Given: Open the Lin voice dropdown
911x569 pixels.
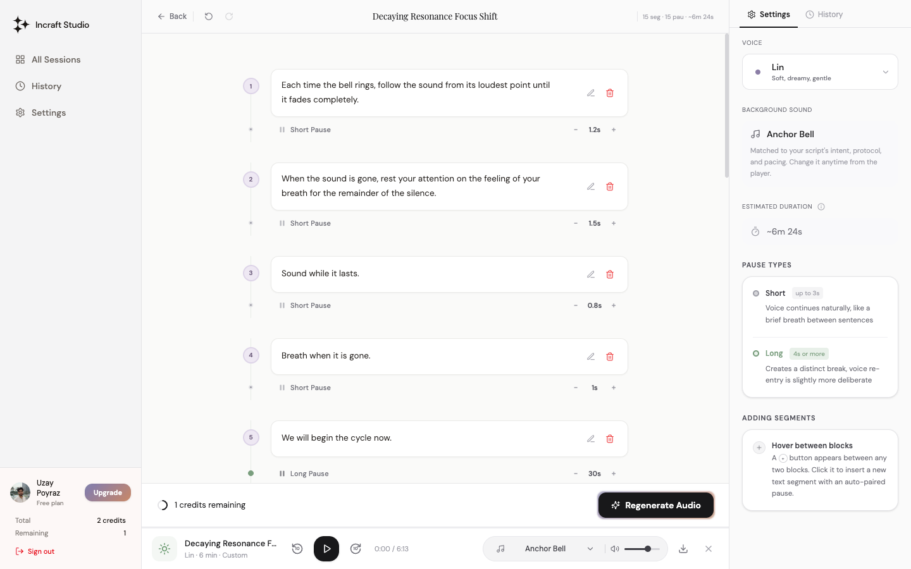Looking at the screenshot, I should [820, 72].
